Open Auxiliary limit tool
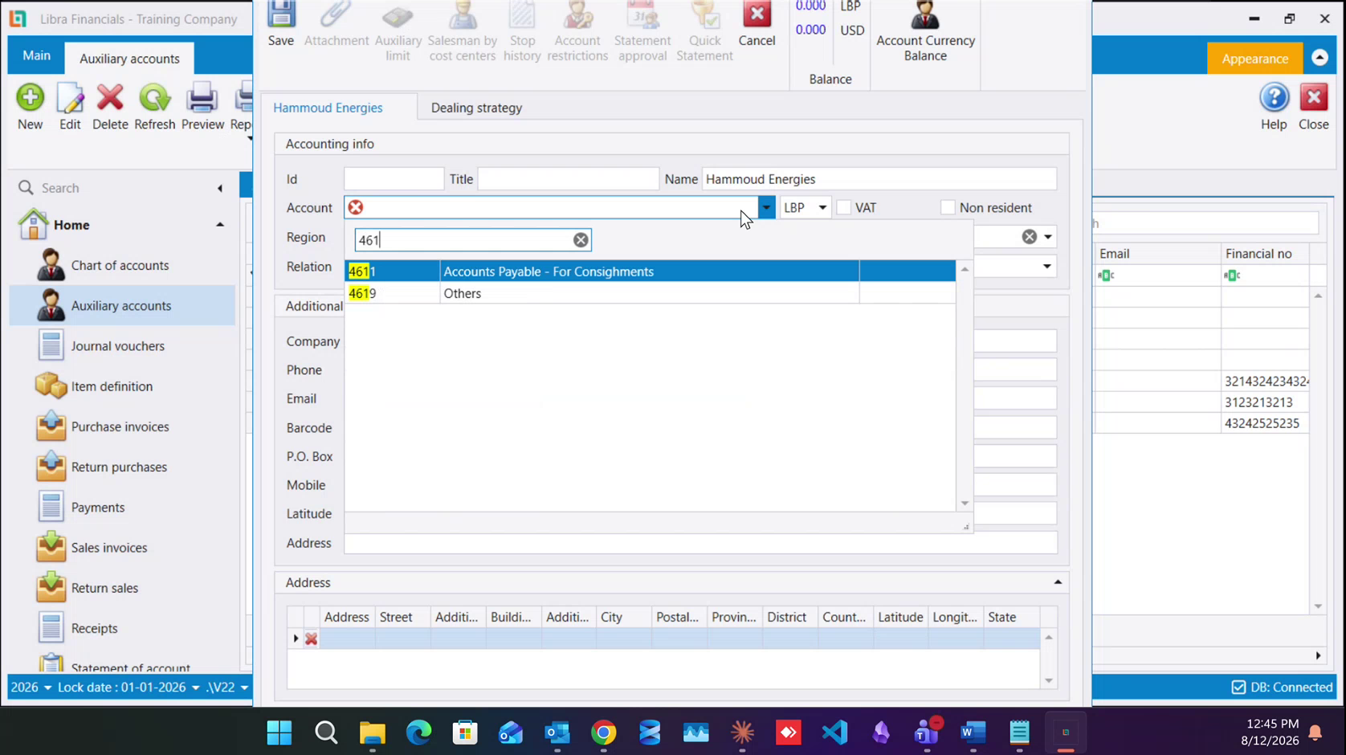 398,32
